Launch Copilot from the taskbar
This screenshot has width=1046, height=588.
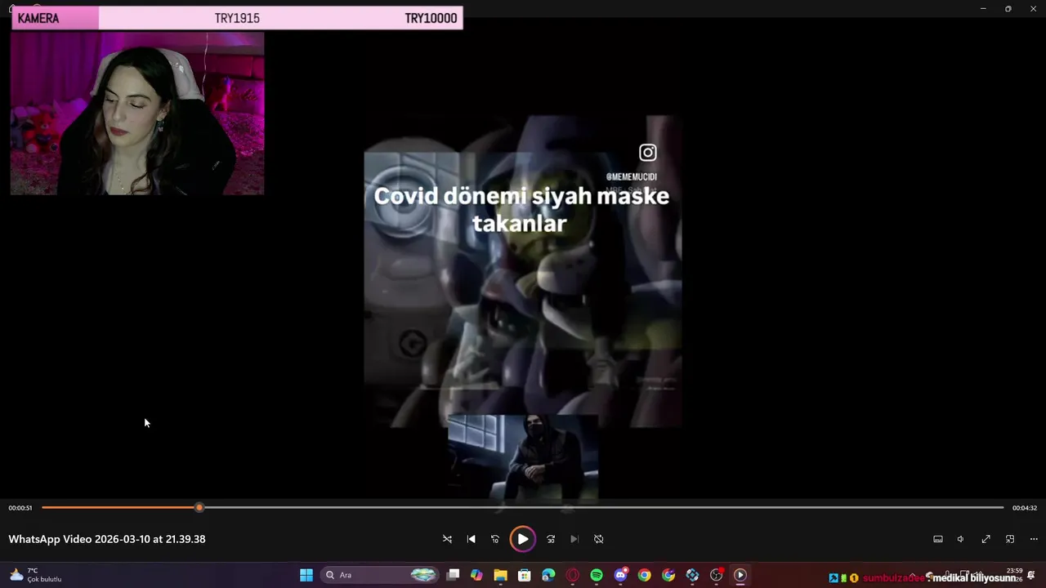[x=476, y=575]
